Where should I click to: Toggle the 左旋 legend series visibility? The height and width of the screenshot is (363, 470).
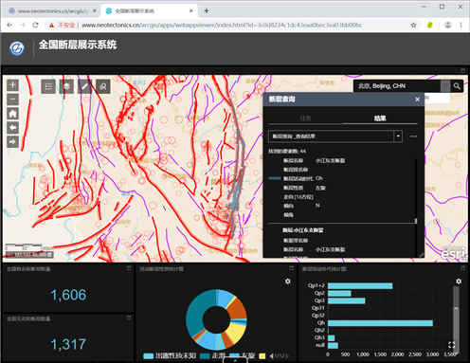point(243,356)
